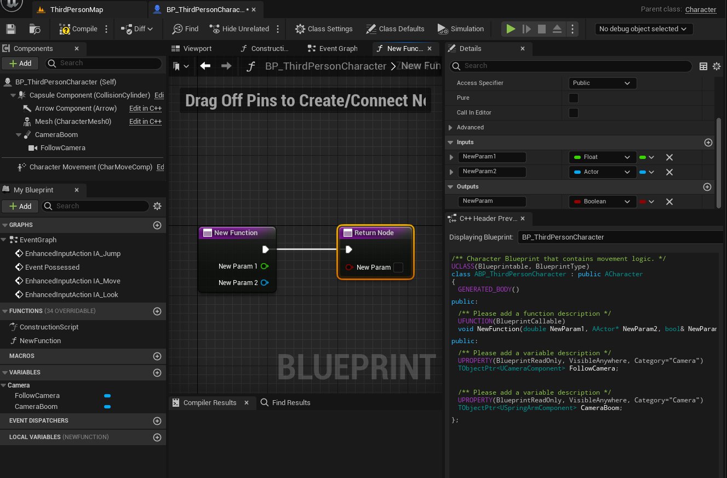Switch to Find Results tab
Image resolution: width=727 pixels, height=478 pixels.
pos(285,403)
